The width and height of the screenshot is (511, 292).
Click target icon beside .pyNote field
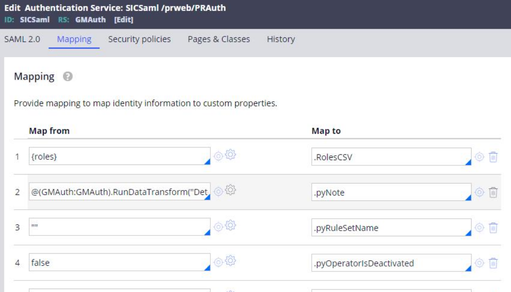click(479, 192)
